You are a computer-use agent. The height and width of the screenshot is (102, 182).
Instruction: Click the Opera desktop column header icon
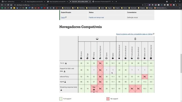click(106, 58)
